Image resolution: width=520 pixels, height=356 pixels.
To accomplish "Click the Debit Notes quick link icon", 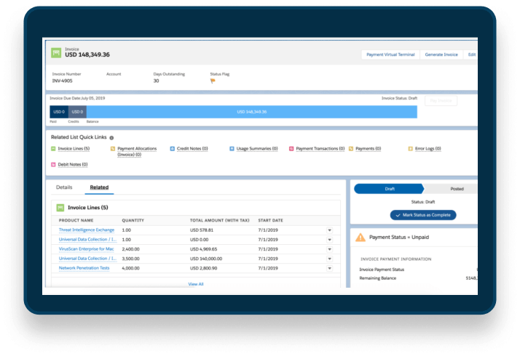I will click(53, 165).
